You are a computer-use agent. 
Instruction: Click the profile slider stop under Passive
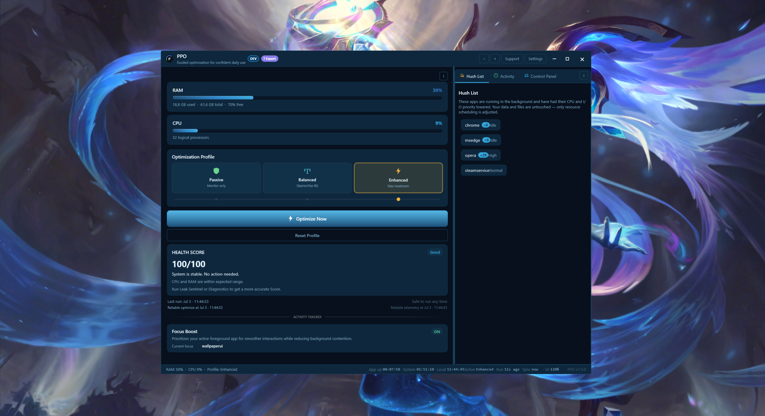[x=216, y=199]
